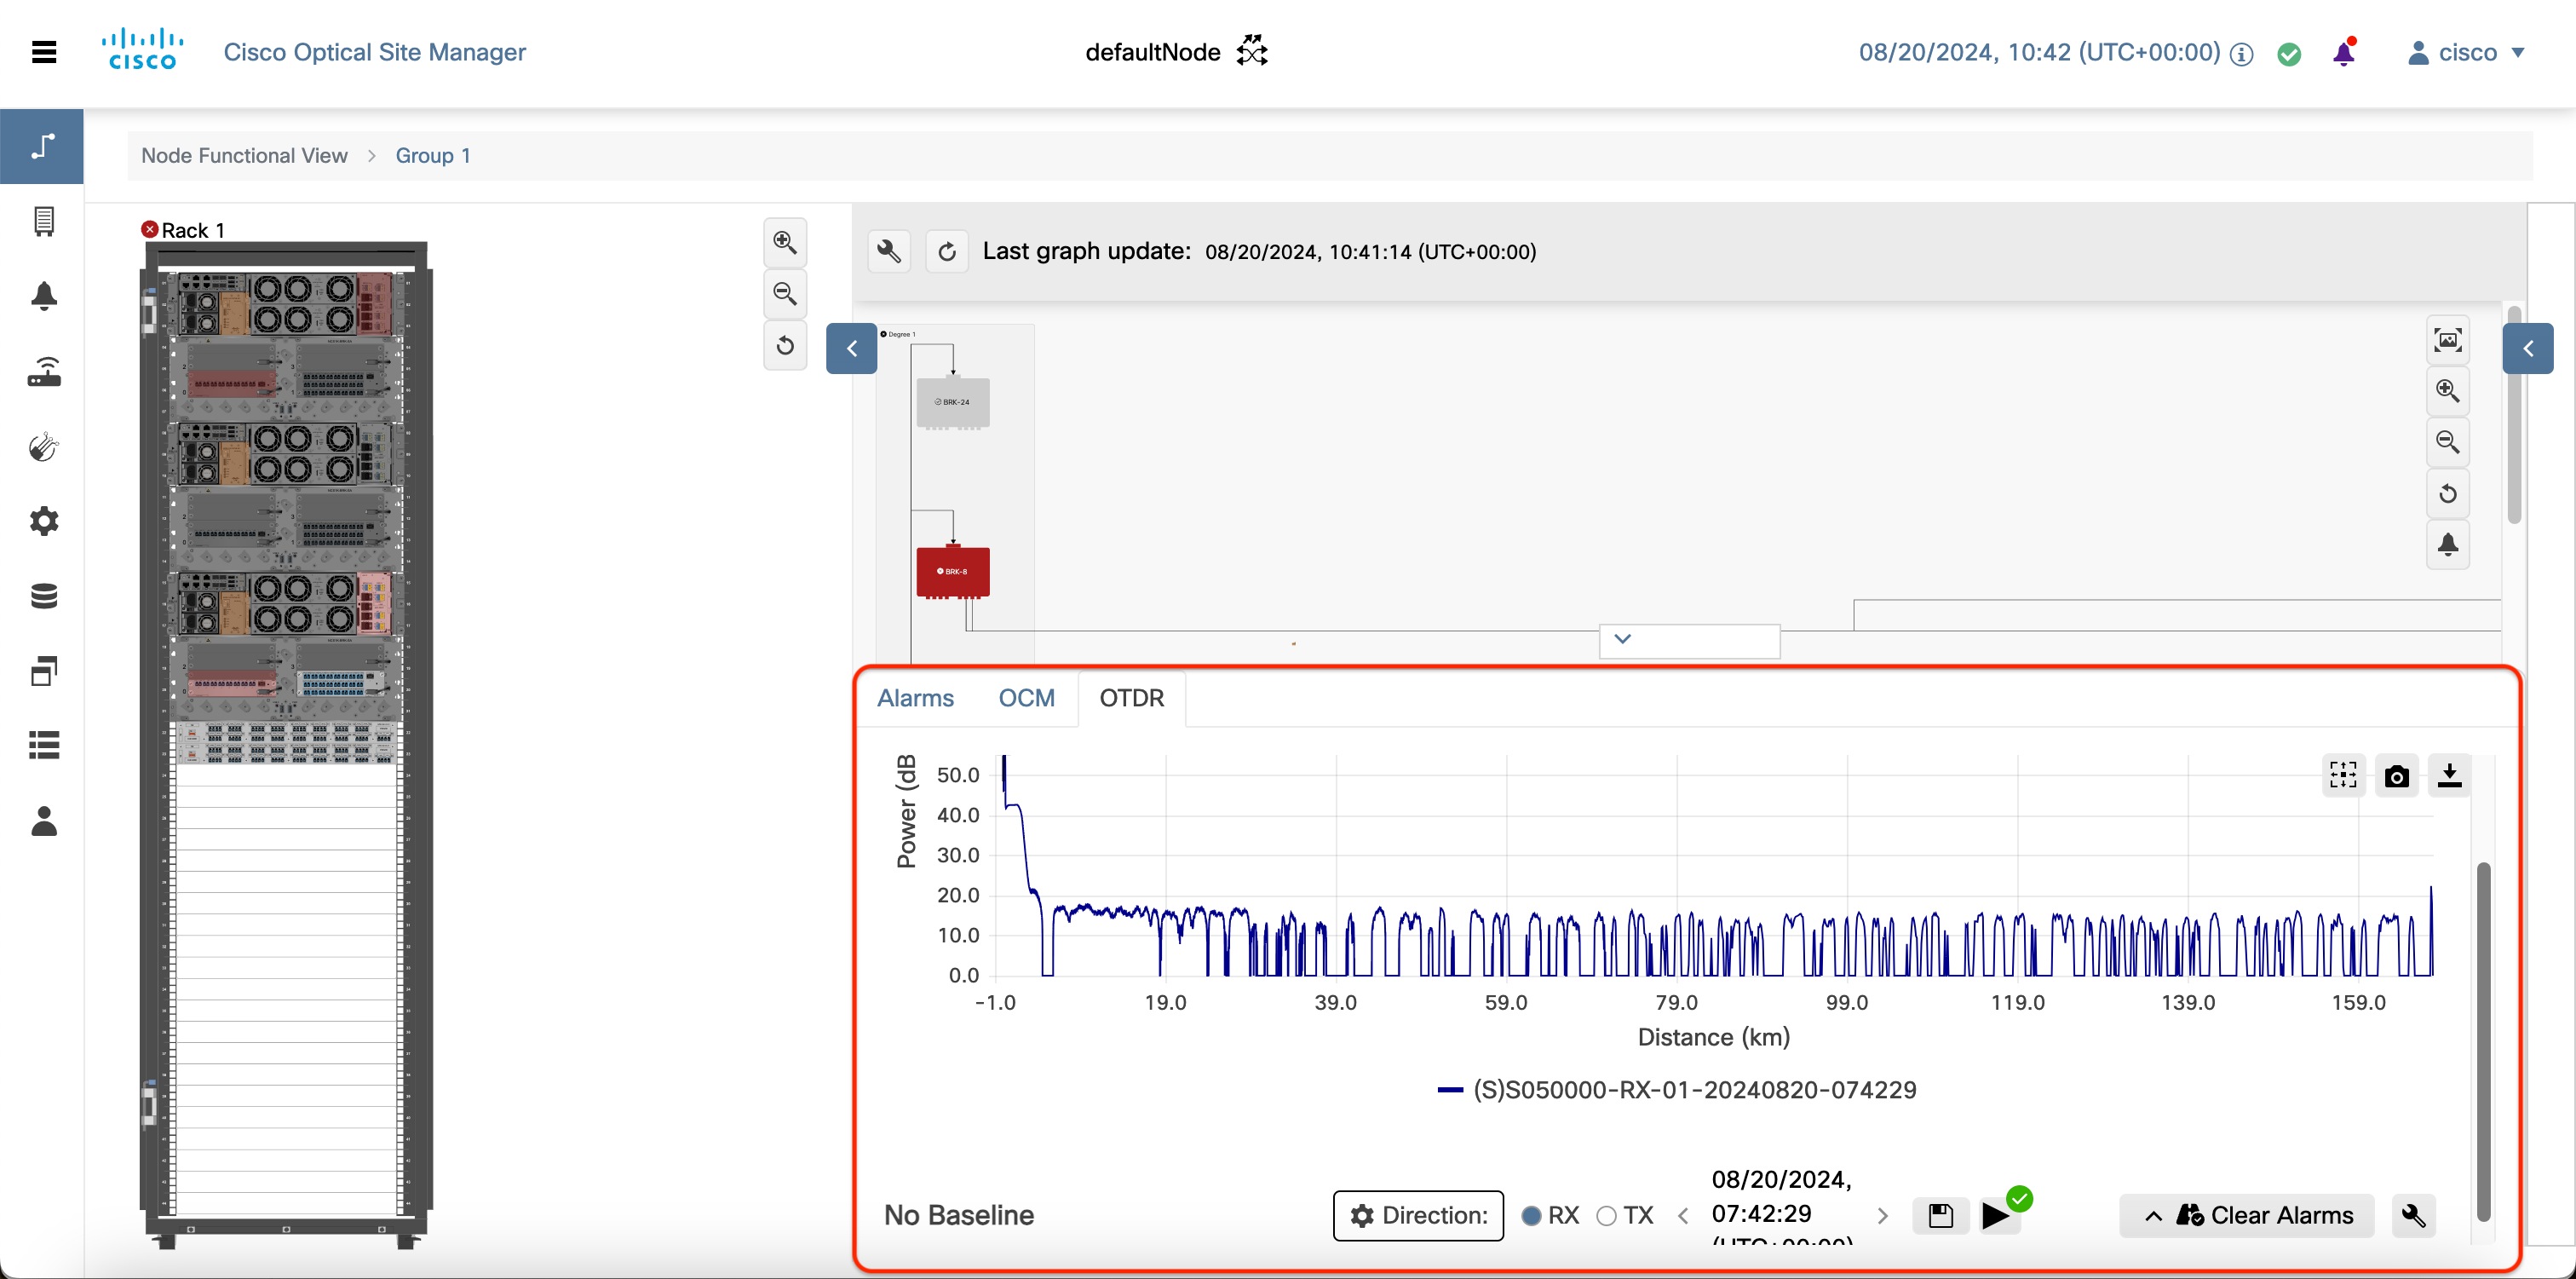The height and width of the screenshot is (1279, 2576).
Task: Enable box zoom selection on the chart
Action: point(2343,775)
